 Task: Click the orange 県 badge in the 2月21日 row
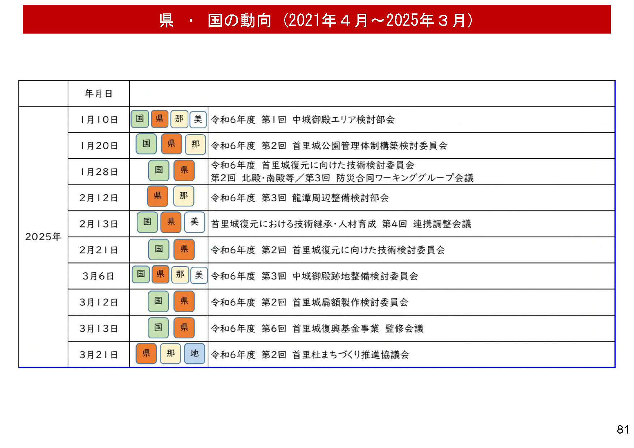click(184, 249)
